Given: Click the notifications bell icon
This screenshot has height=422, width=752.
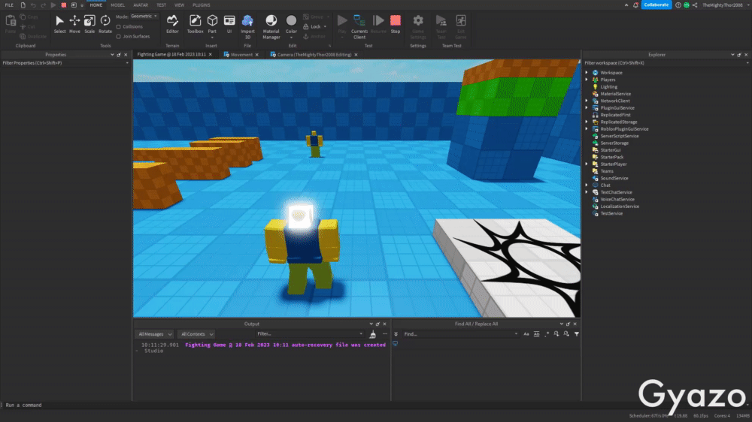Looking at the screenshot, I should [635, 5].
